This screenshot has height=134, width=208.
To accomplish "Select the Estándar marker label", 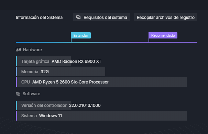I will [x=81, y=35].
